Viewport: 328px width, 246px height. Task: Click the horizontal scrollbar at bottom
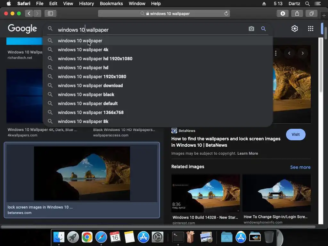pyautogui.click(x=158, y=227)
